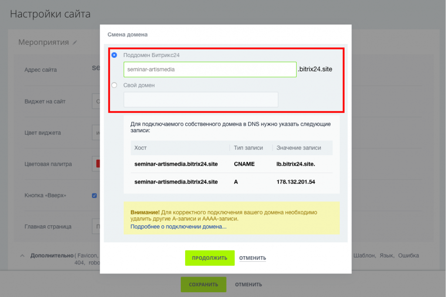Collapse the Дополнительно section chevron
The image size is (446, 297).
click(22, 256)
